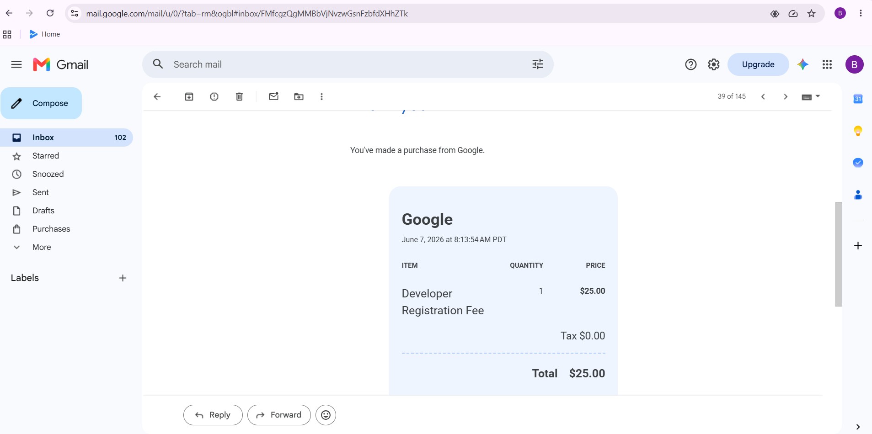This screenshot has height=434, width=872.
Task: Bookmark this page with star icon
Action: click(812, 13)
